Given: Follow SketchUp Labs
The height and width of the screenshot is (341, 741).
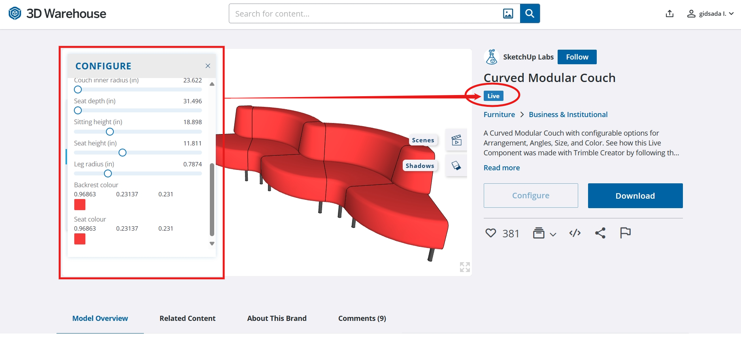Looking at the screenshot, I should 577,57.
